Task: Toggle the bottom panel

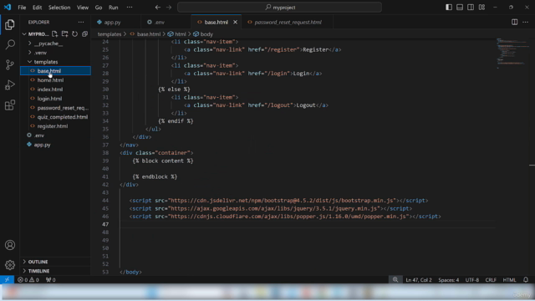Action: (x=460, y=8)
